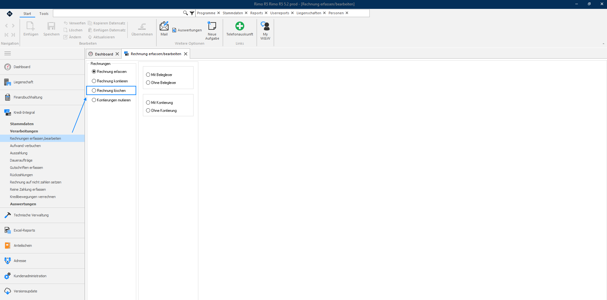Switch to the Dashboard document tab
Viewport: 607px width, 300px height.
pyautogui.click(x=104, y=54)
